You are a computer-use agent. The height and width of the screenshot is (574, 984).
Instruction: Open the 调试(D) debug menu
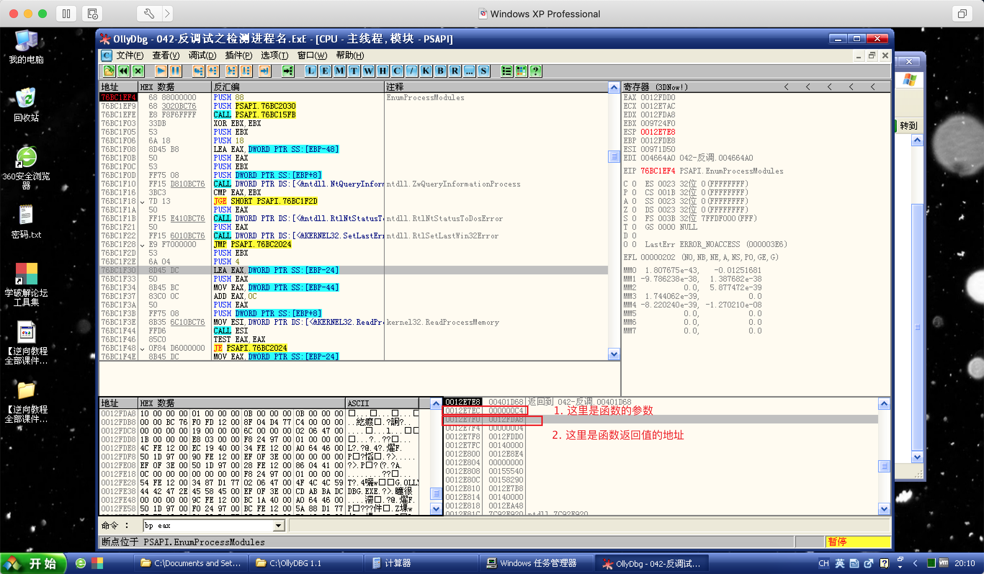[x=202, y=55]
